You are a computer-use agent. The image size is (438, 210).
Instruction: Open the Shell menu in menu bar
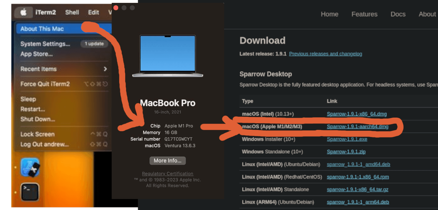[x=72, y=13]
